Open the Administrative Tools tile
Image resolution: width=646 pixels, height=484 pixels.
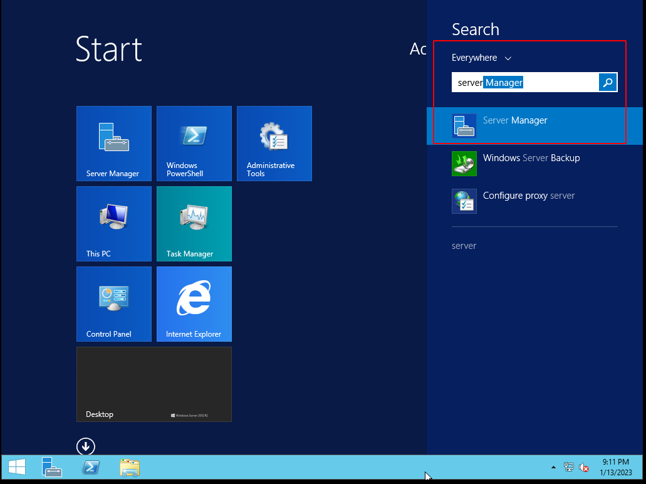tap(274, 144)
